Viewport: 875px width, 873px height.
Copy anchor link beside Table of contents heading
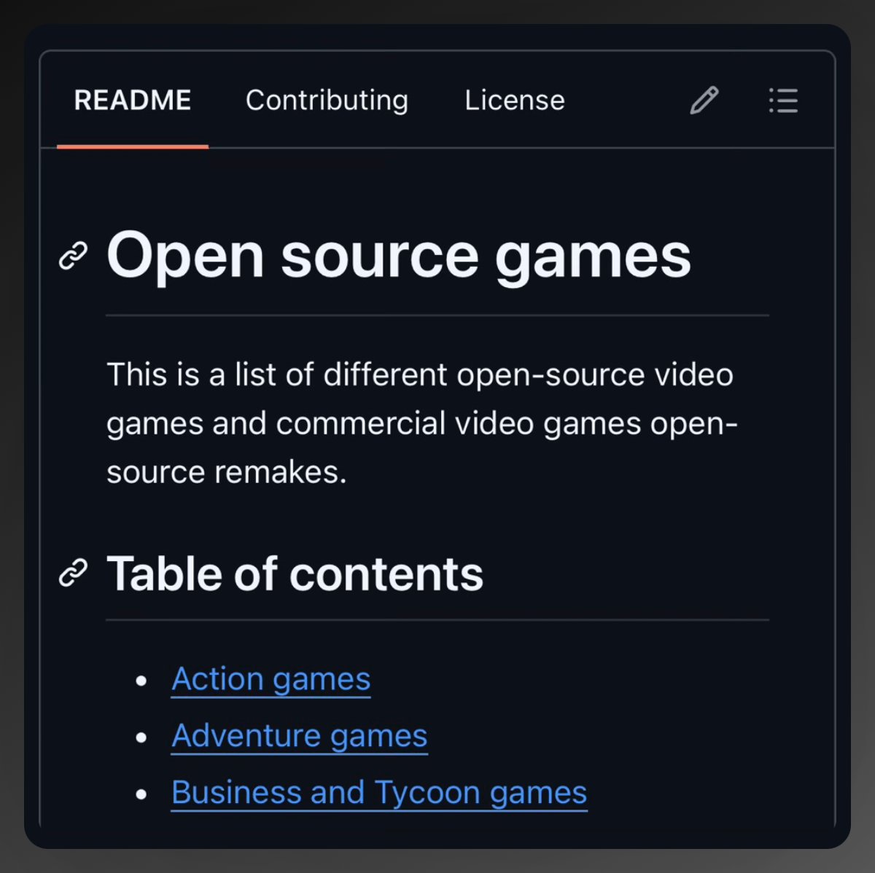(x=73, y=573)
